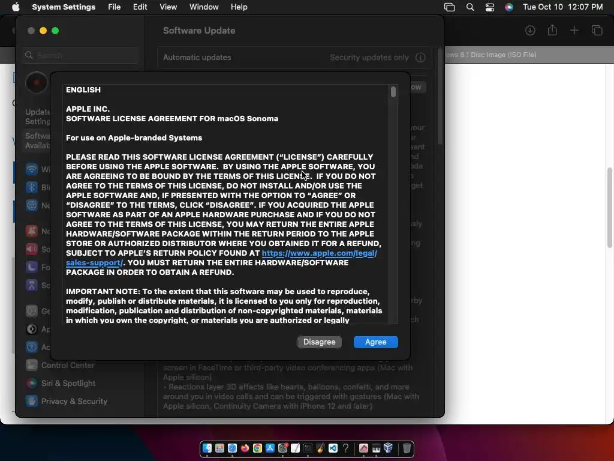Show tab overview in the Safari window
The height and width of the screenshot is (461, 614).
[x=597, y=30]
